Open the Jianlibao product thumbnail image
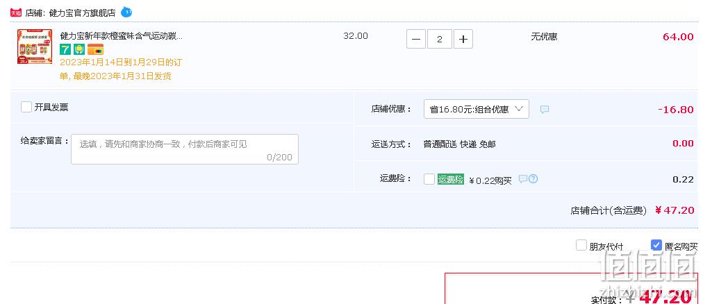 point(35,47)
